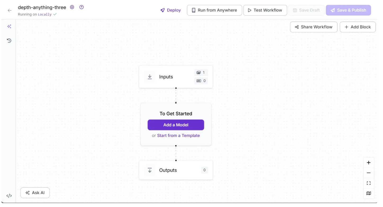Open Run from Anywhere
This screenshot has height=207, width=383.
tap(214, 10)
